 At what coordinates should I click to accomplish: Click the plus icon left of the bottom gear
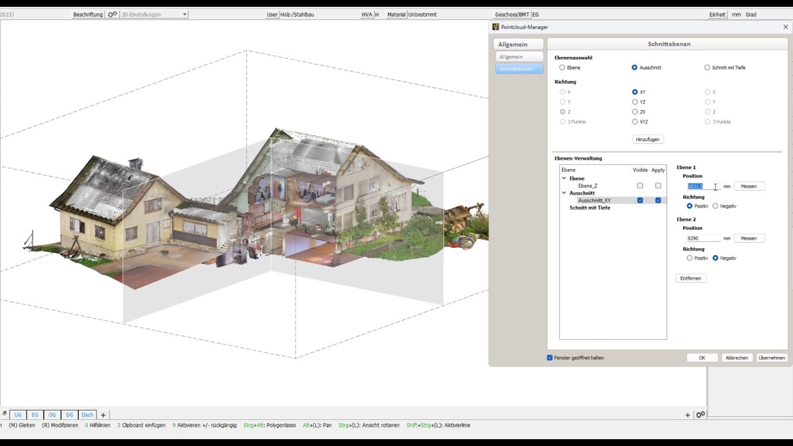click(x=688, y=415)
